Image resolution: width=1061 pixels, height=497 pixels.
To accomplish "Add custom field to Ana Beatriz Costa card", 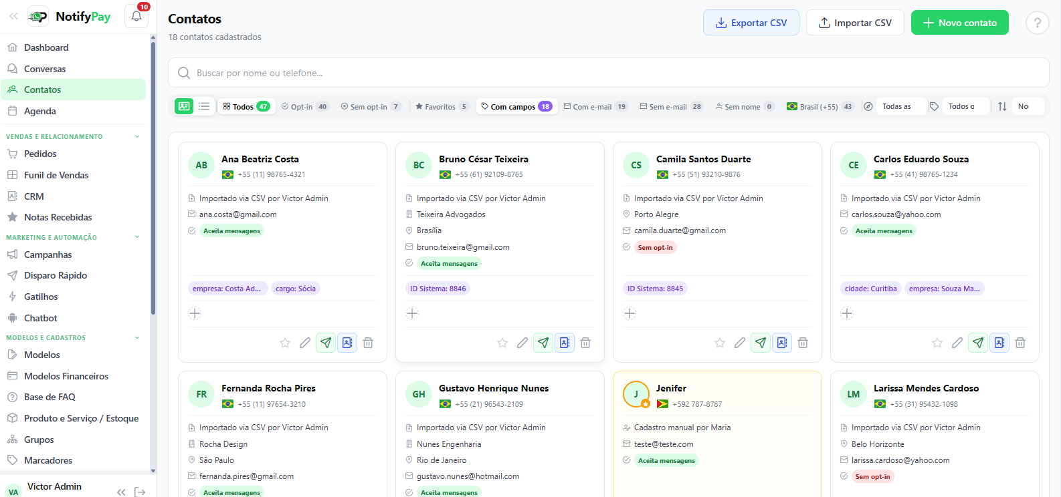I will pyautogui.click(x=195, y=313).
